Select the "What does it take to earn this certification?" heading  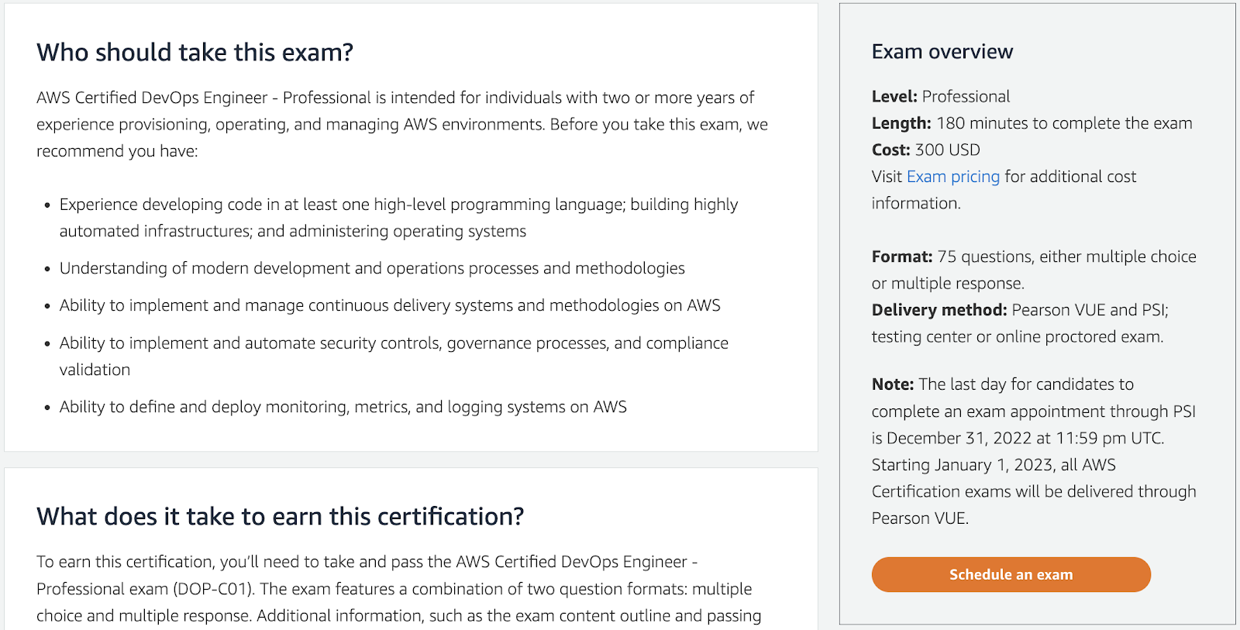pos(280,517)
